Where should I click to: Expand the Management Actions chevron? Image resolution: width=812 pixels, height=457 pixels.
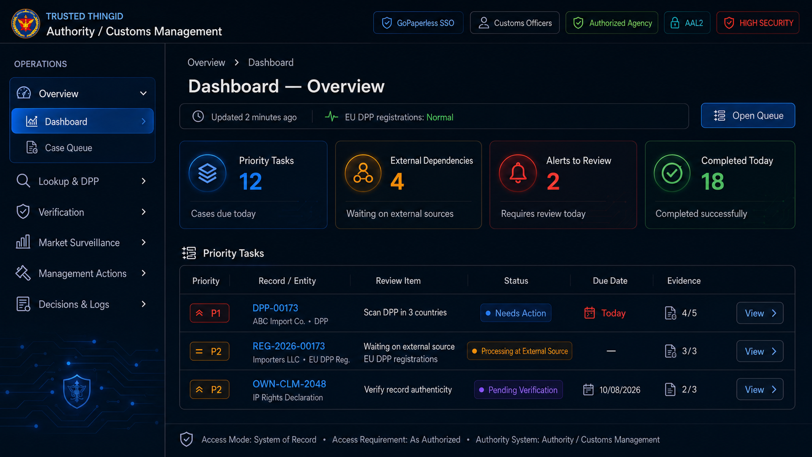tap(143, 273)
